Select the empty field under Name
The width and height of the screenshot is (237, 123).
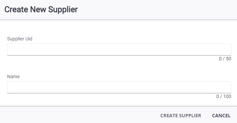pyautogui.click(x=119, y=87)
